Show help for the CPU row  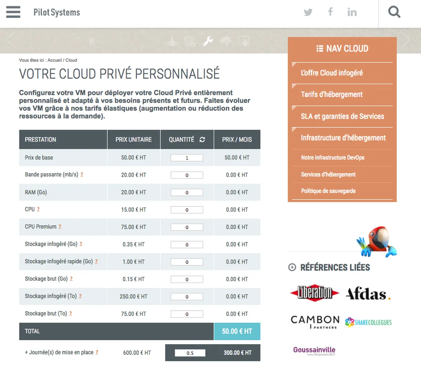pyautogui.click(x=38, y=209)
